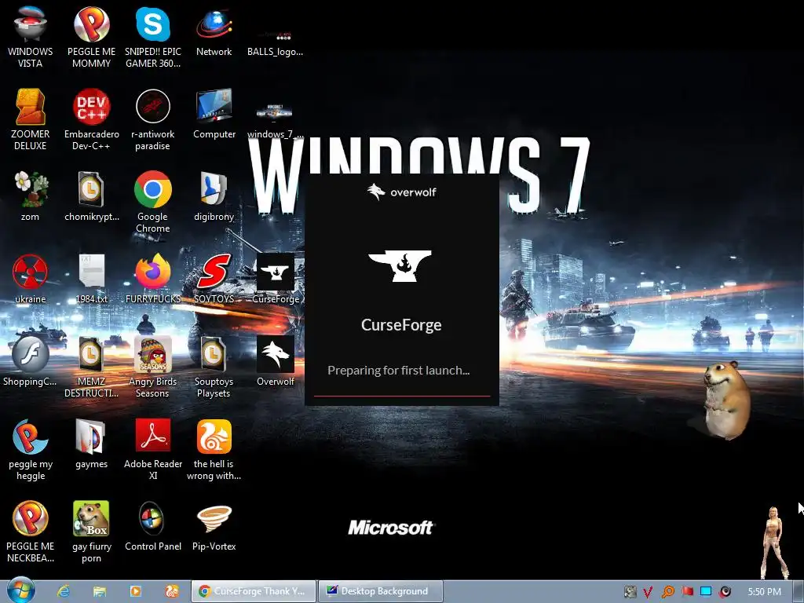Click the red V tray icon
The image size is (804, 603).
click(648, 592)
